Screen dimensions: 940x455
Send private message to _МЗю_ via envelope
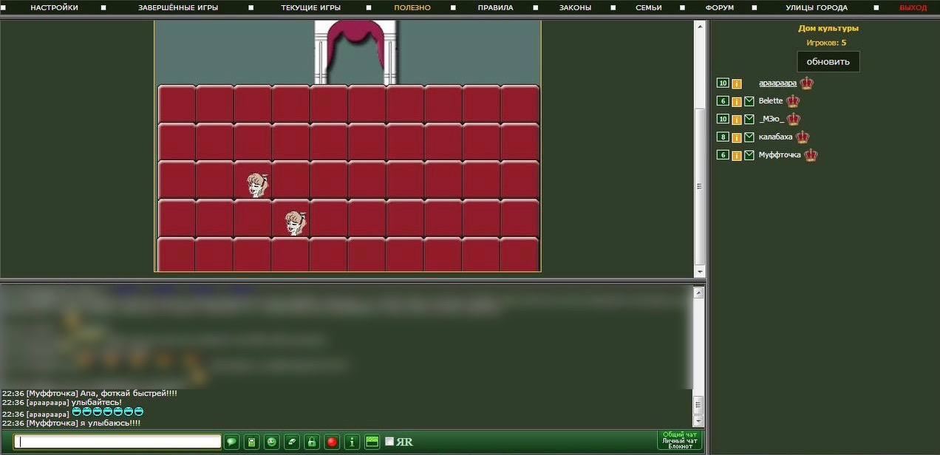pos(749,120)
